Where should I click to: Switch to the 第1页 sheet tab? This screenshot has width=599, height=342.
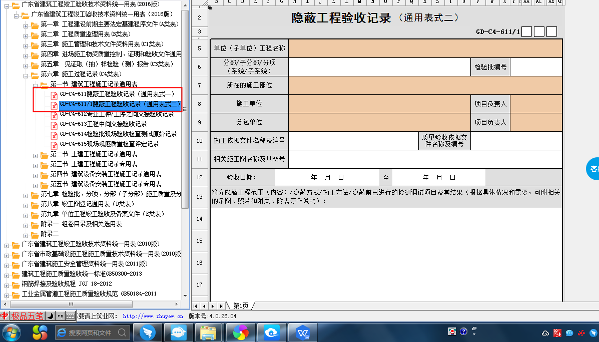[241, 306]
